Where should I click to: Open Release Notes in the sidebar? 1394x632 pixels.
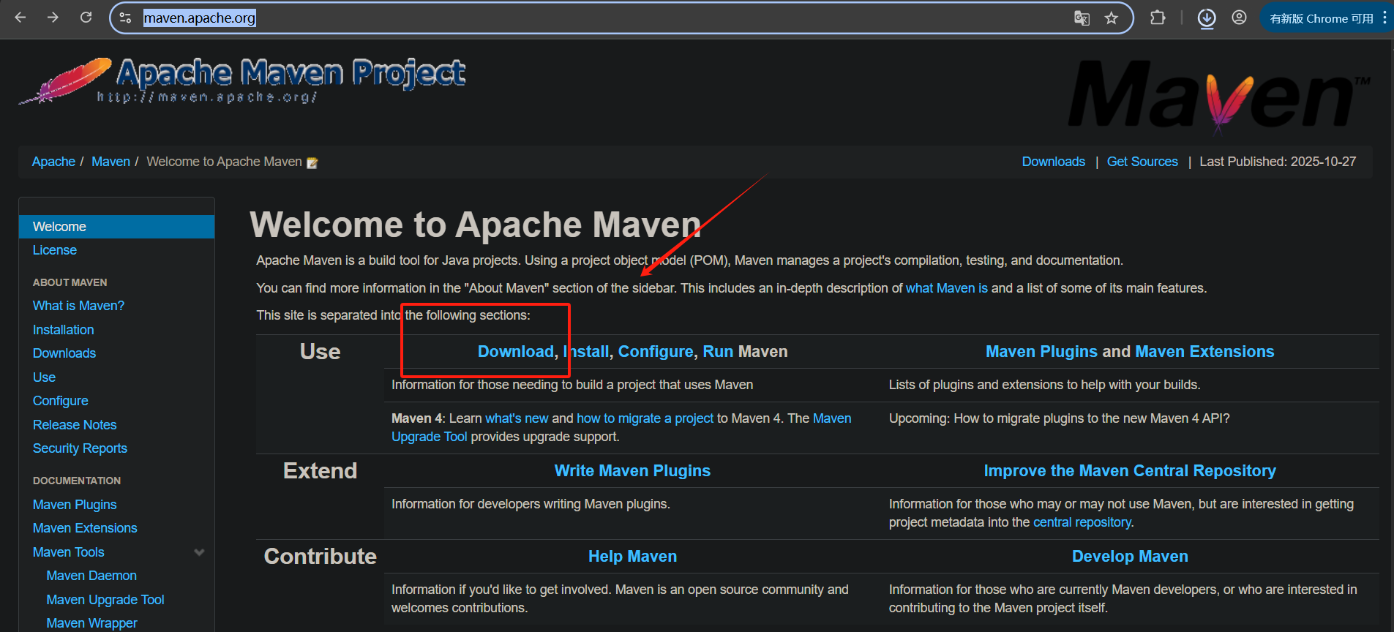coord(75,425)
